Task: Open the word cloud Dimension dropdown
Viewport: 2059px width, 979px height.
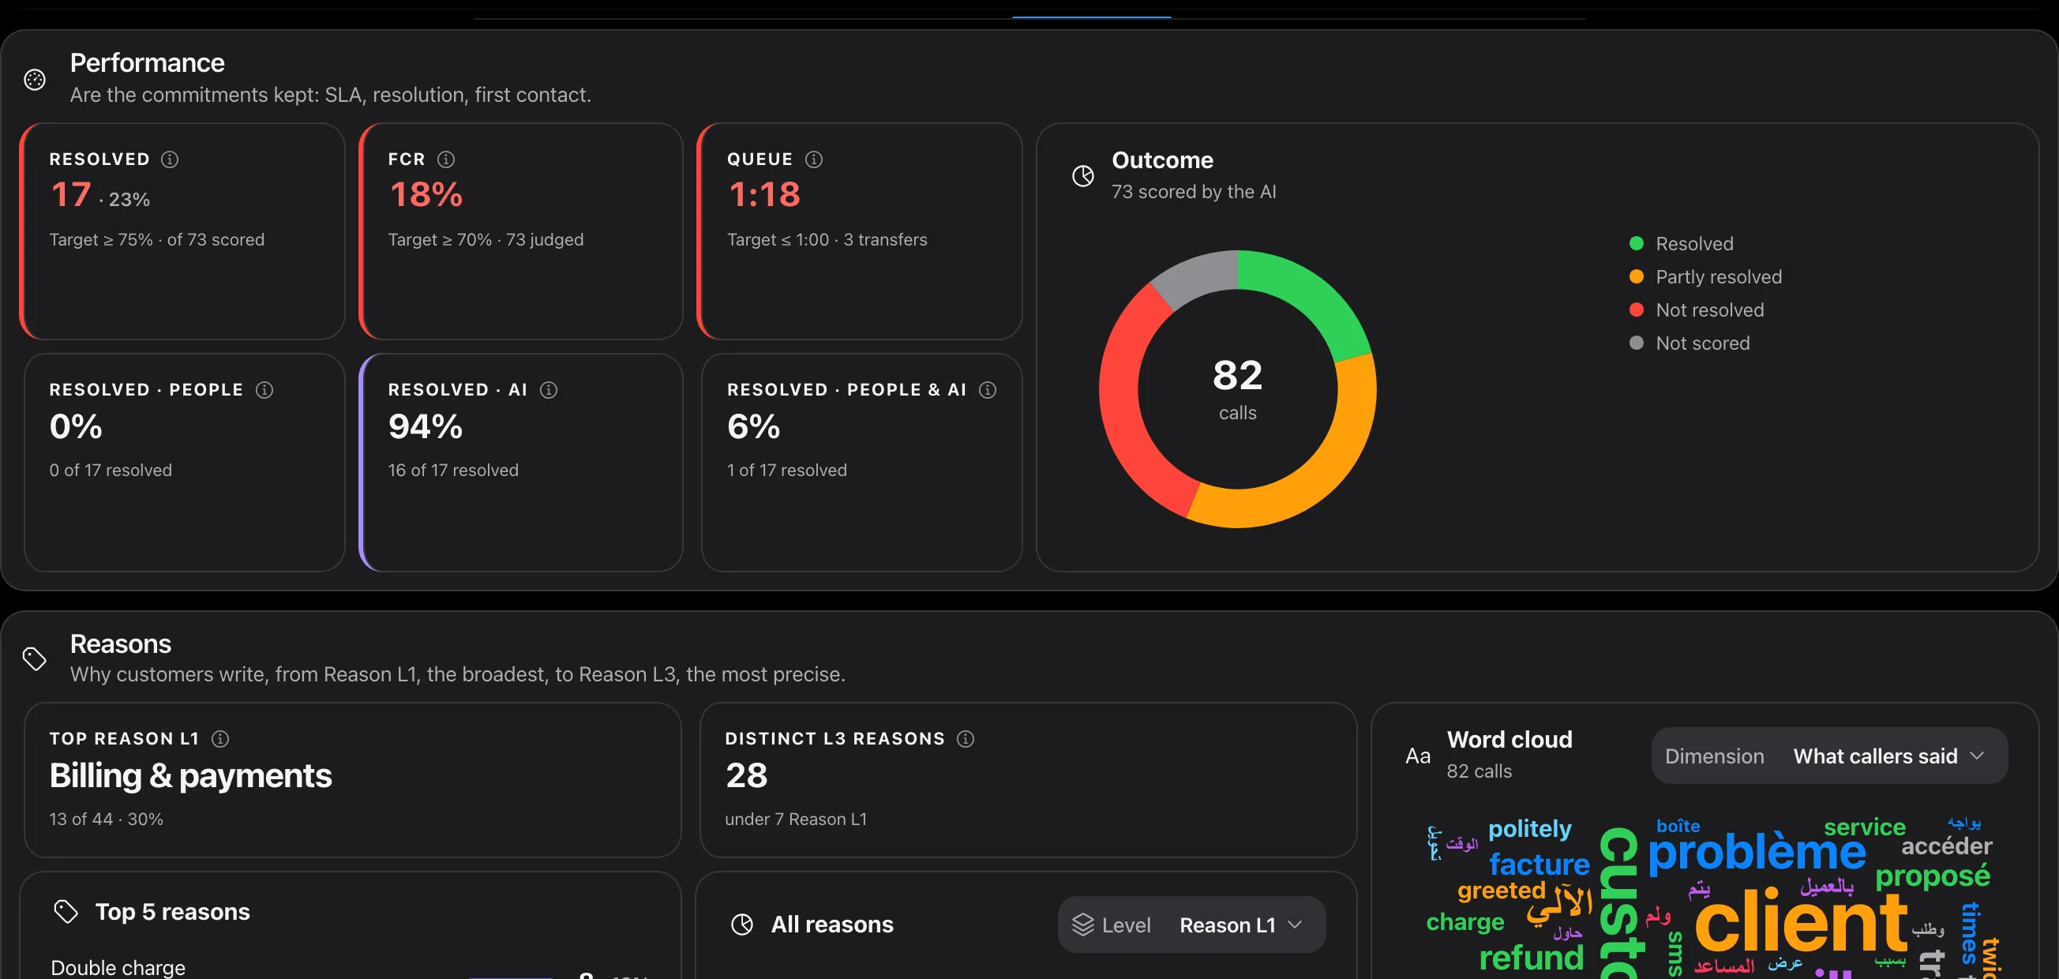Action: coord(1828,756)
